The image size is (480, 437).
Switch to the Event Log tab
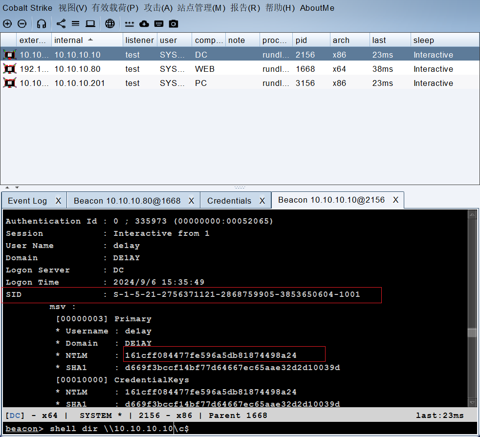pyautogui.click(x=27, y=201)
